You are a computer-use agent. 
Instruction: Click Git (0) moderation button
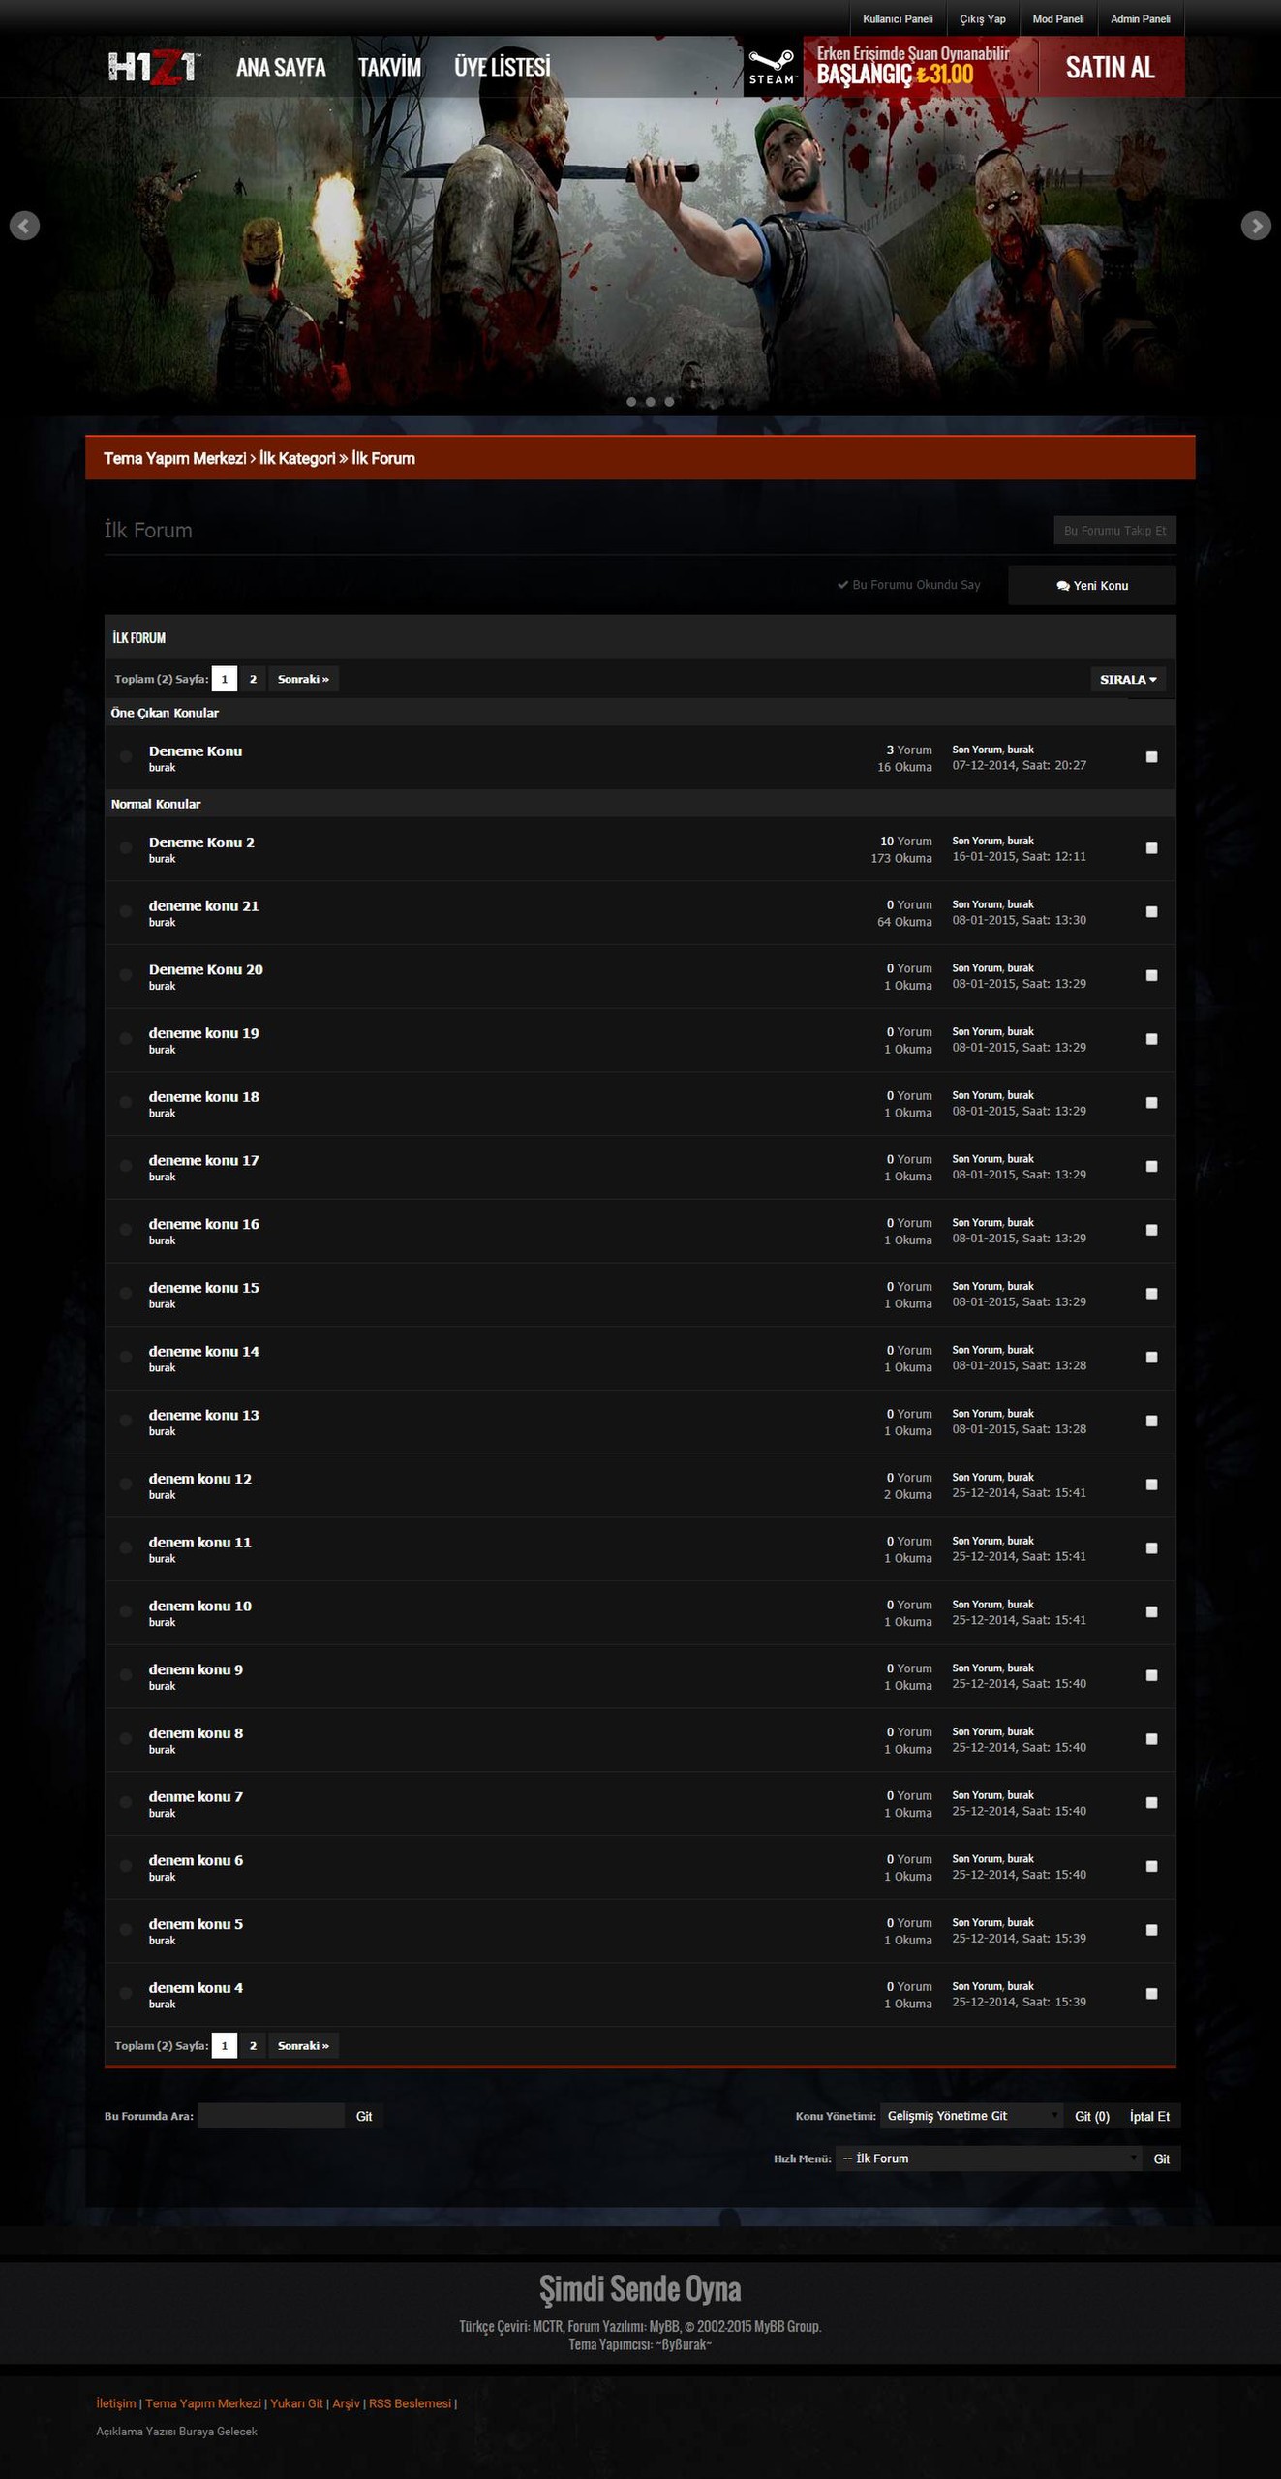pyautogui.click(x=1092, y=2116)
